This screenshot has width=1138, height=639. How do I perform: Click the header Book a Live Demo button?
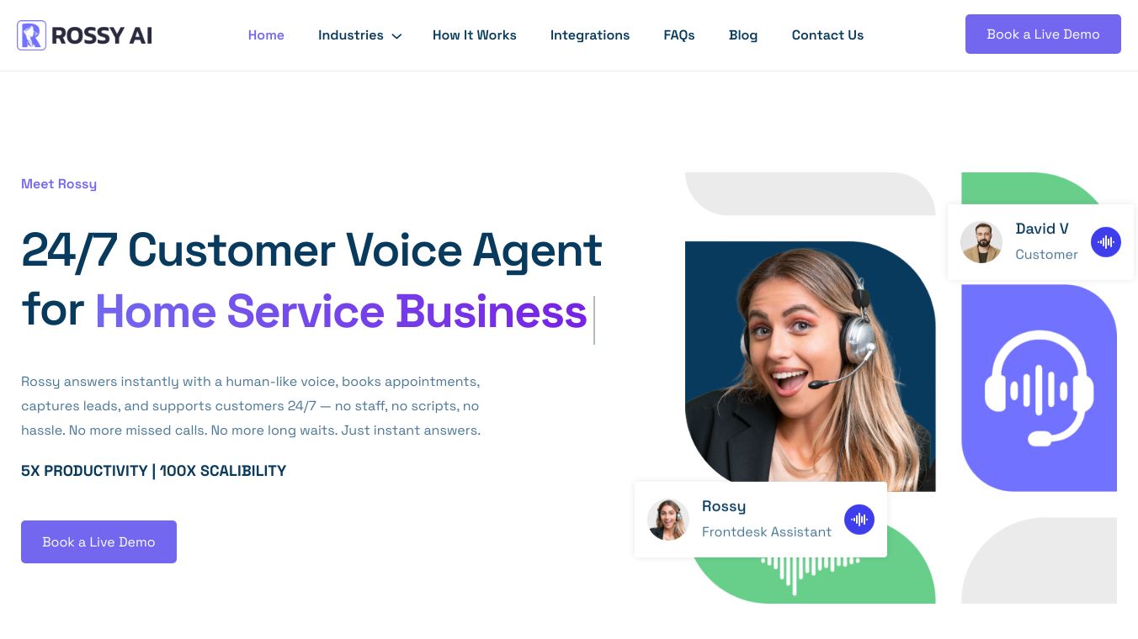[1043, 34]
